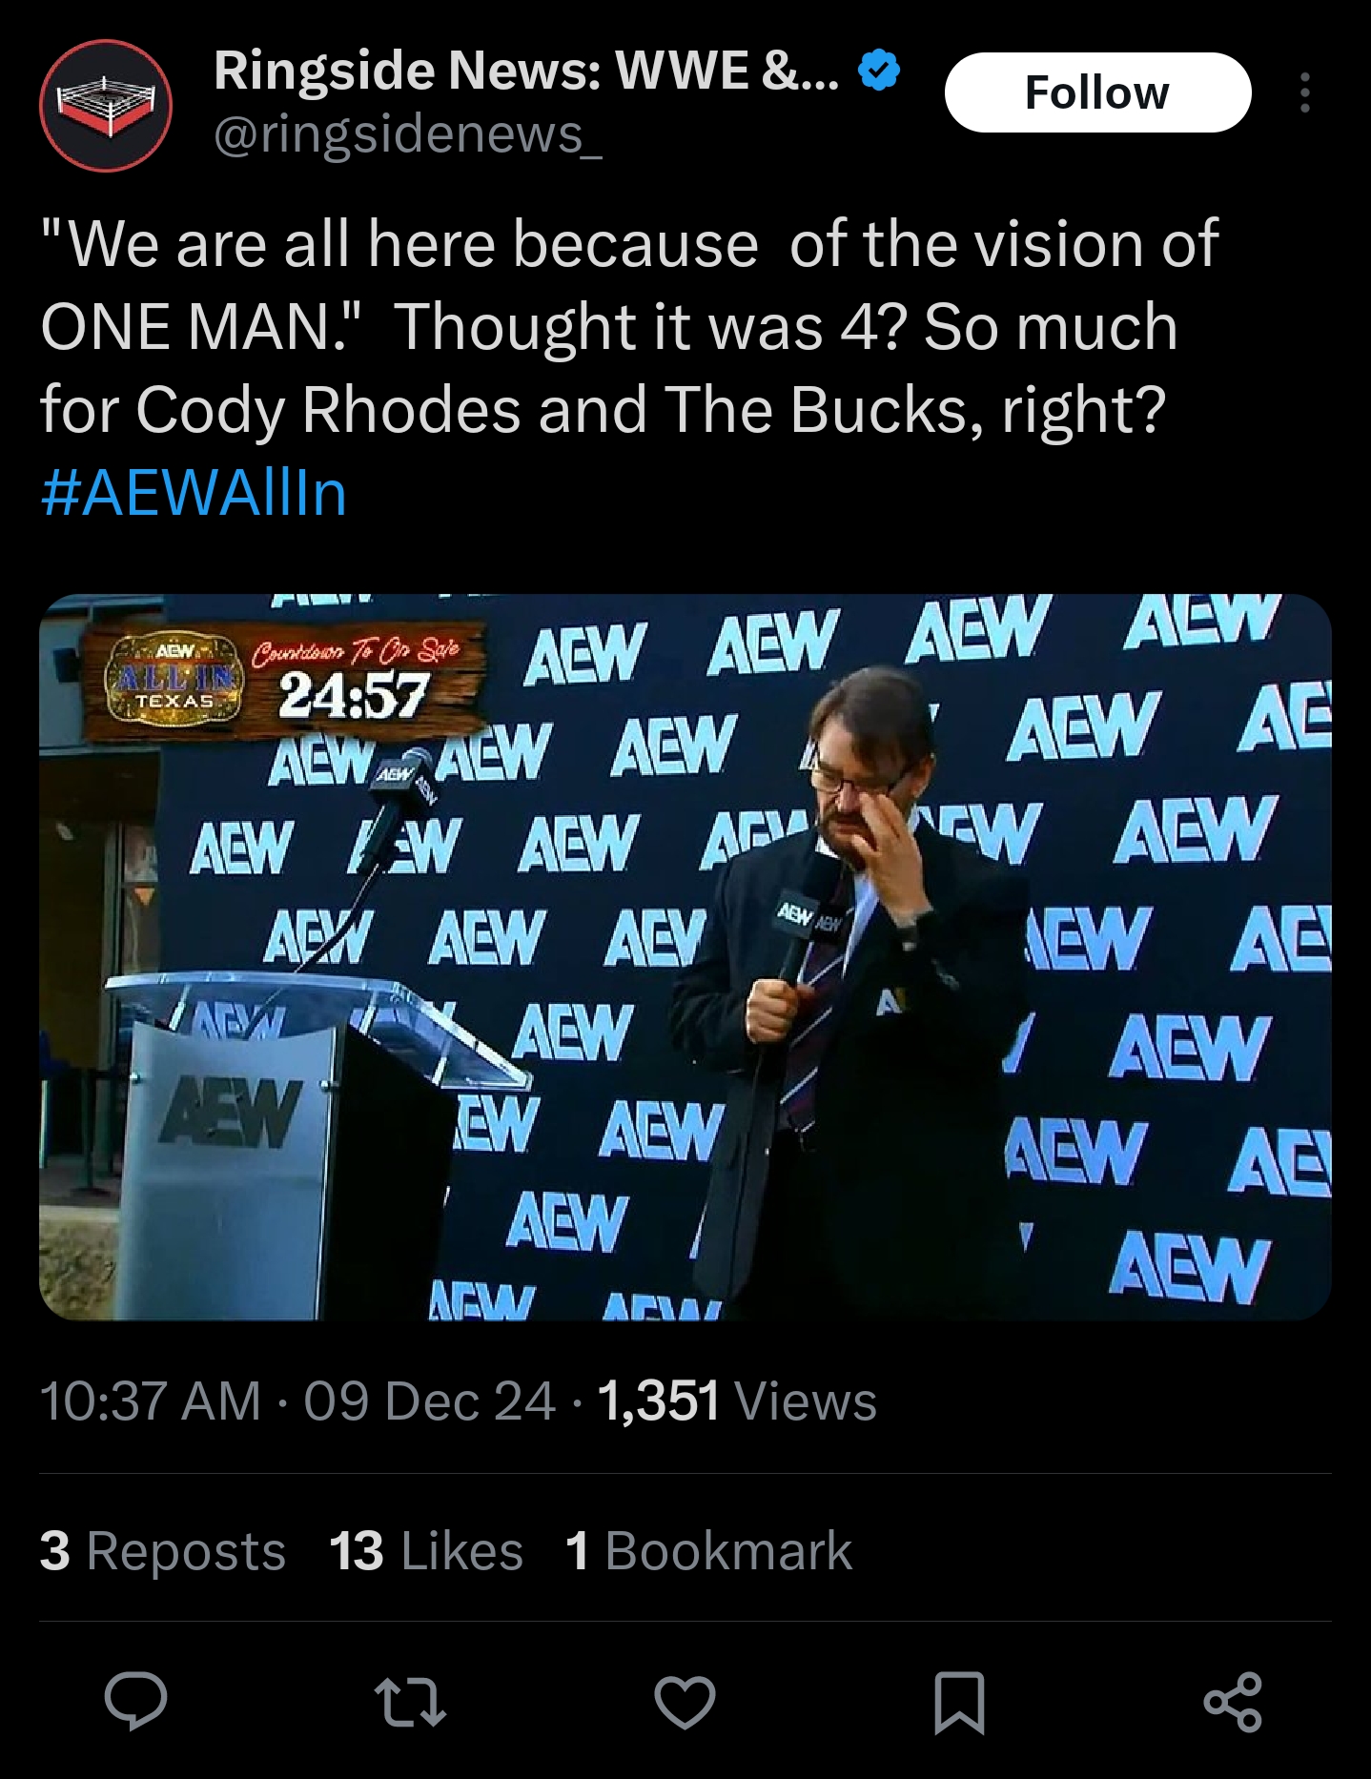Bookmark this tweet with the bookmark icon
The width and height of the screenshot is (1371, 1779).
click(959, 1702)
